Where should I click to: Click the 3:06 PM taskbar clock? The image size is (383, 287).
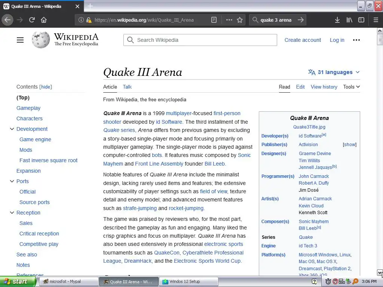369,282
